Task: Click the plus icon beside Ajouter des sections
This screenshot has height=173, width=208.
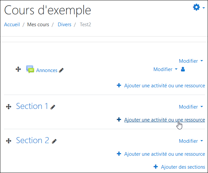Action: (x=156, y=167)
